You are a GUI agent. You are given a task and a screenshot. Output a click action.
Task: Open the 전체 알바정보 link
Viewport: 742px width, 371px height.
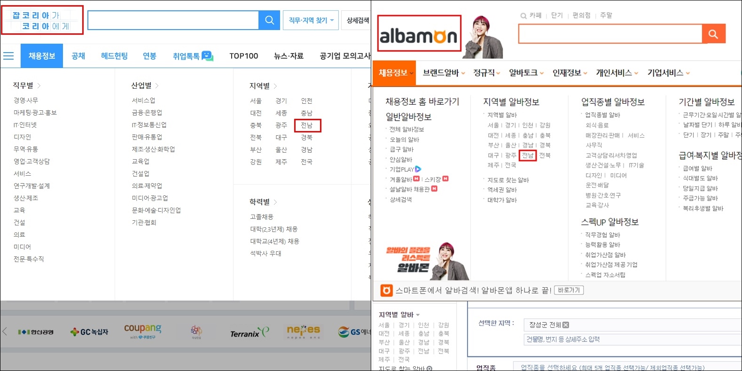click(x=406, y=129)
